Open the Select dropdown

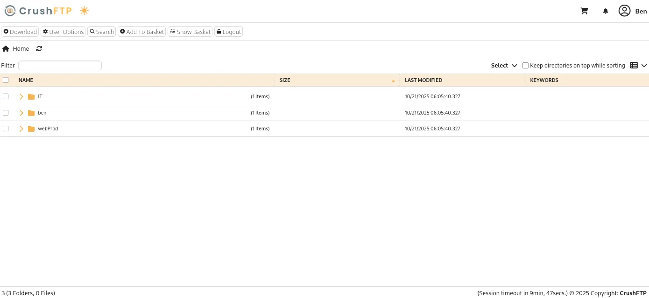point(504,65)
